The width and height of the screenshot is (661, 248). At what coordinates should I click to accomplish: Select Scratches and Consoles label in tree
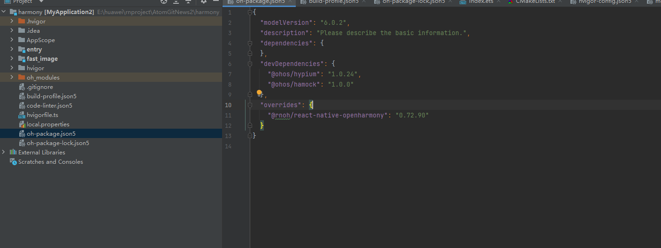coord(51,162)
